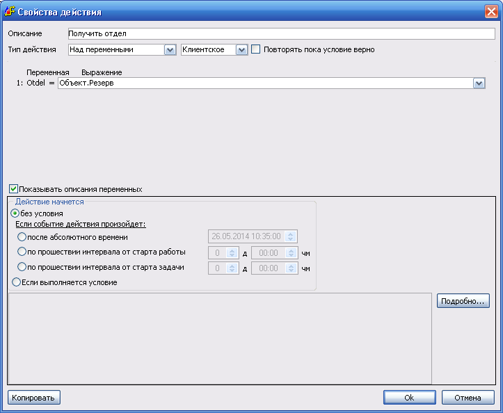Click the 'Otdel' variable name
The image size is (503, 413).
point(36,83)
